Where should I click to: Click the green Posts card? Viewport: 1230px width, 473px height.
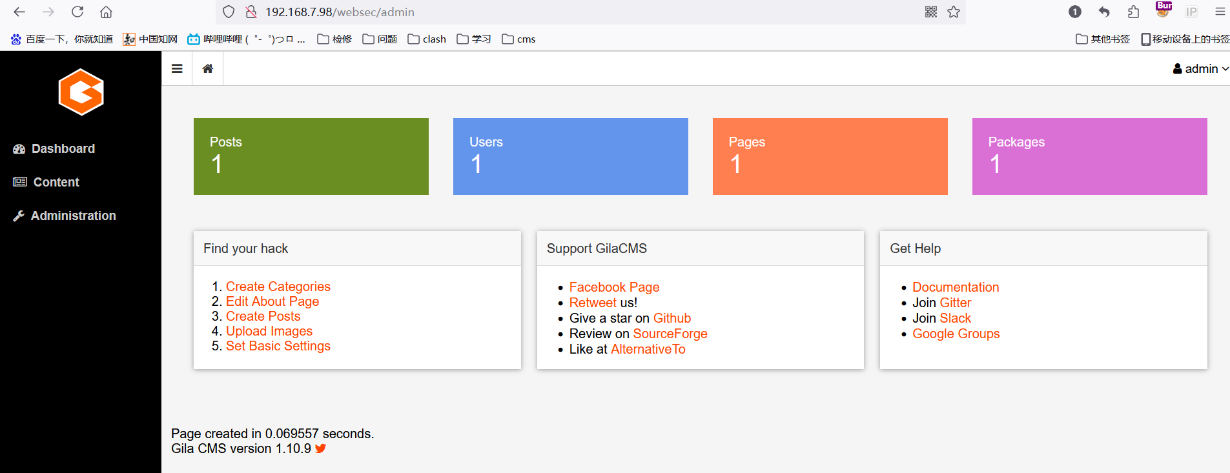(311, 156)
